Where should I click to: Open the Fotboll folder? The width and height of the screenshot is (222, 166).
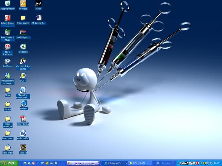click(x=8, y=104)
